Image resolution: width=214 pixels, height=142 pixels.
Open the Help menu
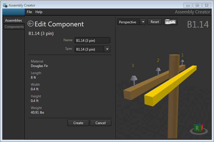click(39, 12)
